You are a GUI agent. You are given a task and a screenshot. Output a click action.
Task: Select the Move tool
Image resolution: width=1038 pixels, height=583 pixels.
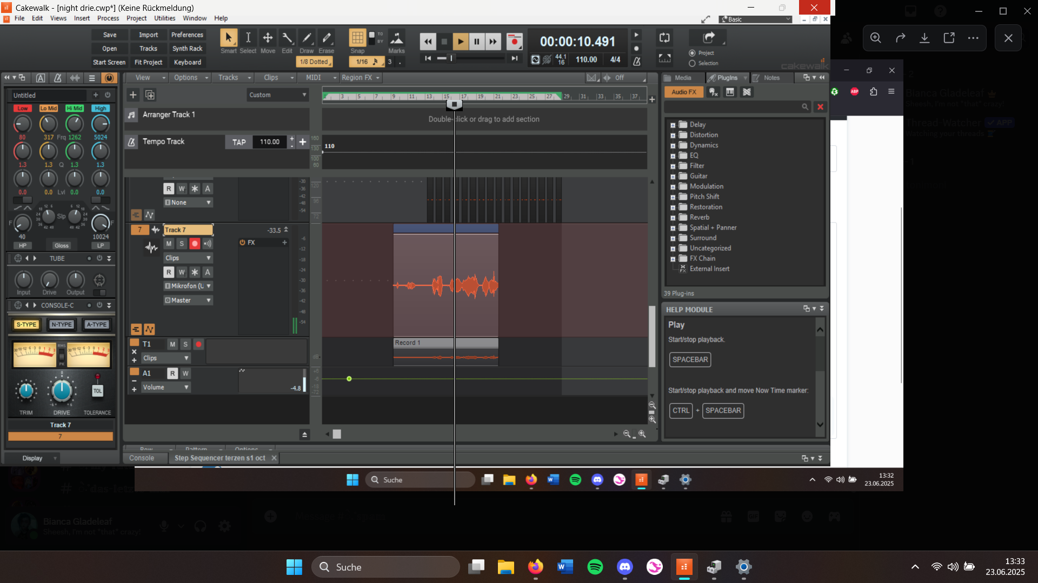pos(268,38)
